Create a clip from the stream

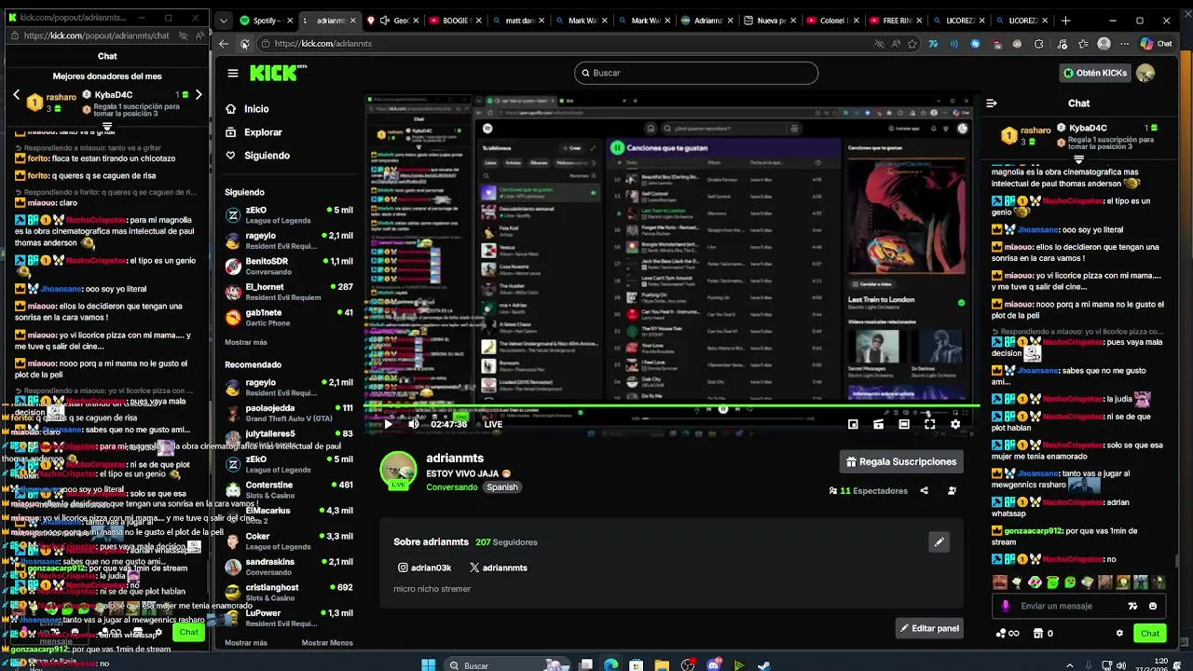coord(878,424)
